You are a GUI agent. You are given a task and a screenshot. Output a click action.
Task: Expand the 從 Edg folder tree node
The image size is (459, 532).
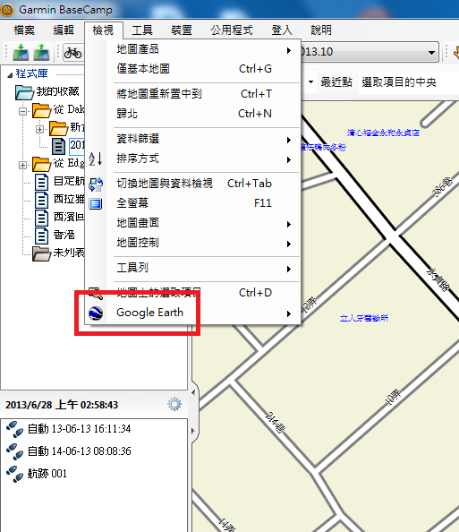[x=22, y=166]
